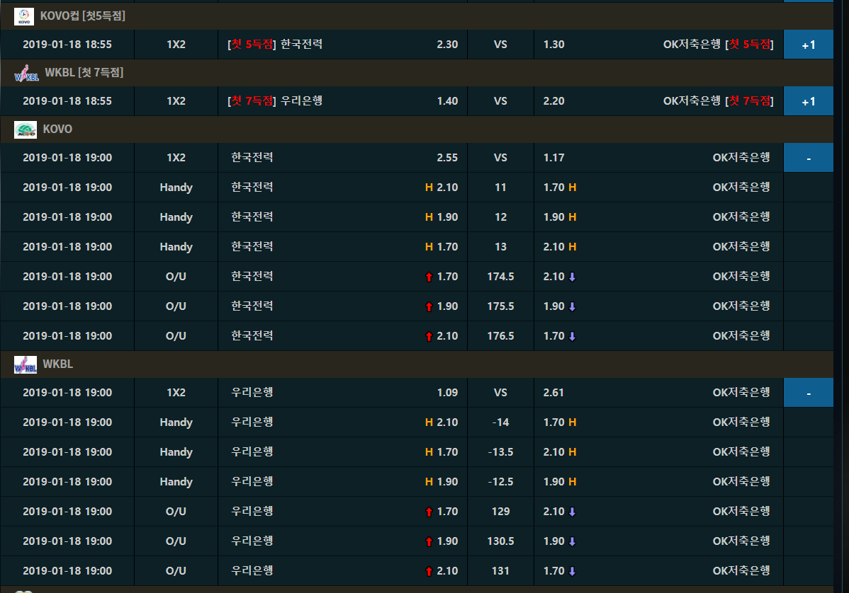The height and width of the screenshot is (593, 849).
Task: Collapse the WKBL 우리은행 1X2 extra markets
Action: (809, 393)
